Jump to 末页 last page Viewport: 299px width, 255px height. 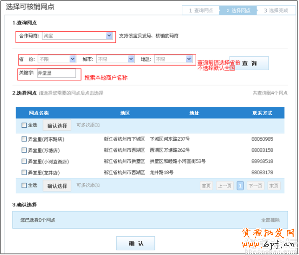click(274, 186)
